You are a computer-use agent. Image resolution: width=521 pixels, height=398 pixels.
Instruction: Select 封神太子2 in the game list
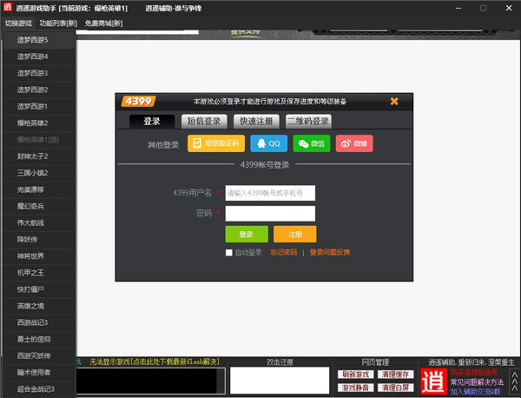(39, 156)
